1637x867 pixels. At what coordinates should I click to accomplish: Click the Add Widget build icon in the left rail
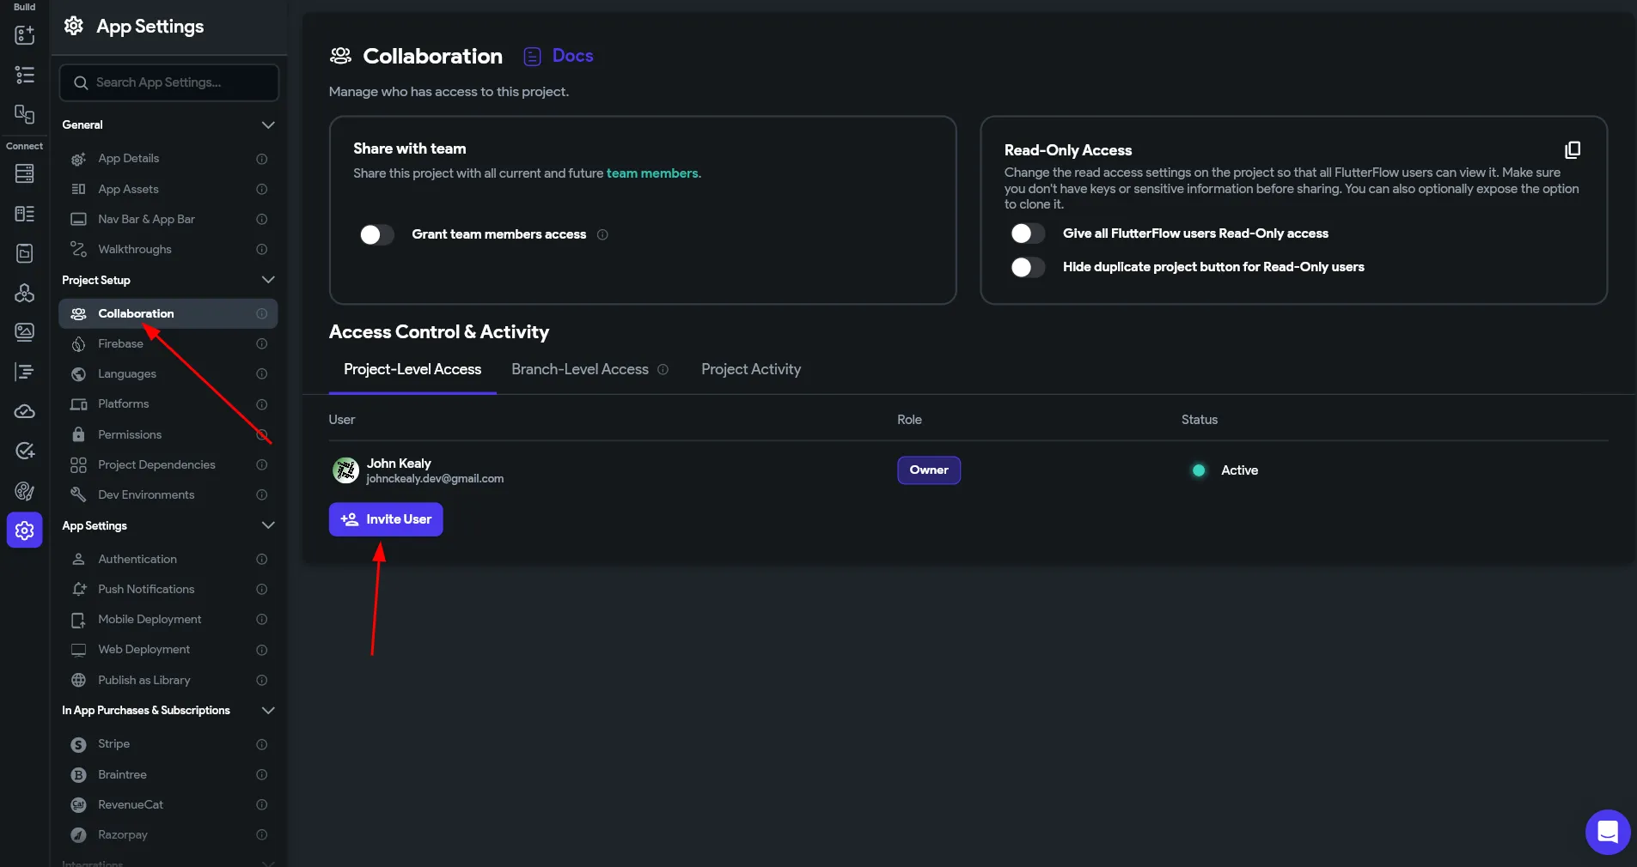[x=25, y=35]
